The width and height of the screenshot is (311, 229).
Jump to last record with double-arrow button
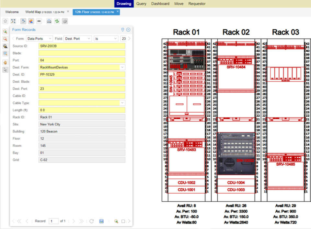(x=82, y=221)
